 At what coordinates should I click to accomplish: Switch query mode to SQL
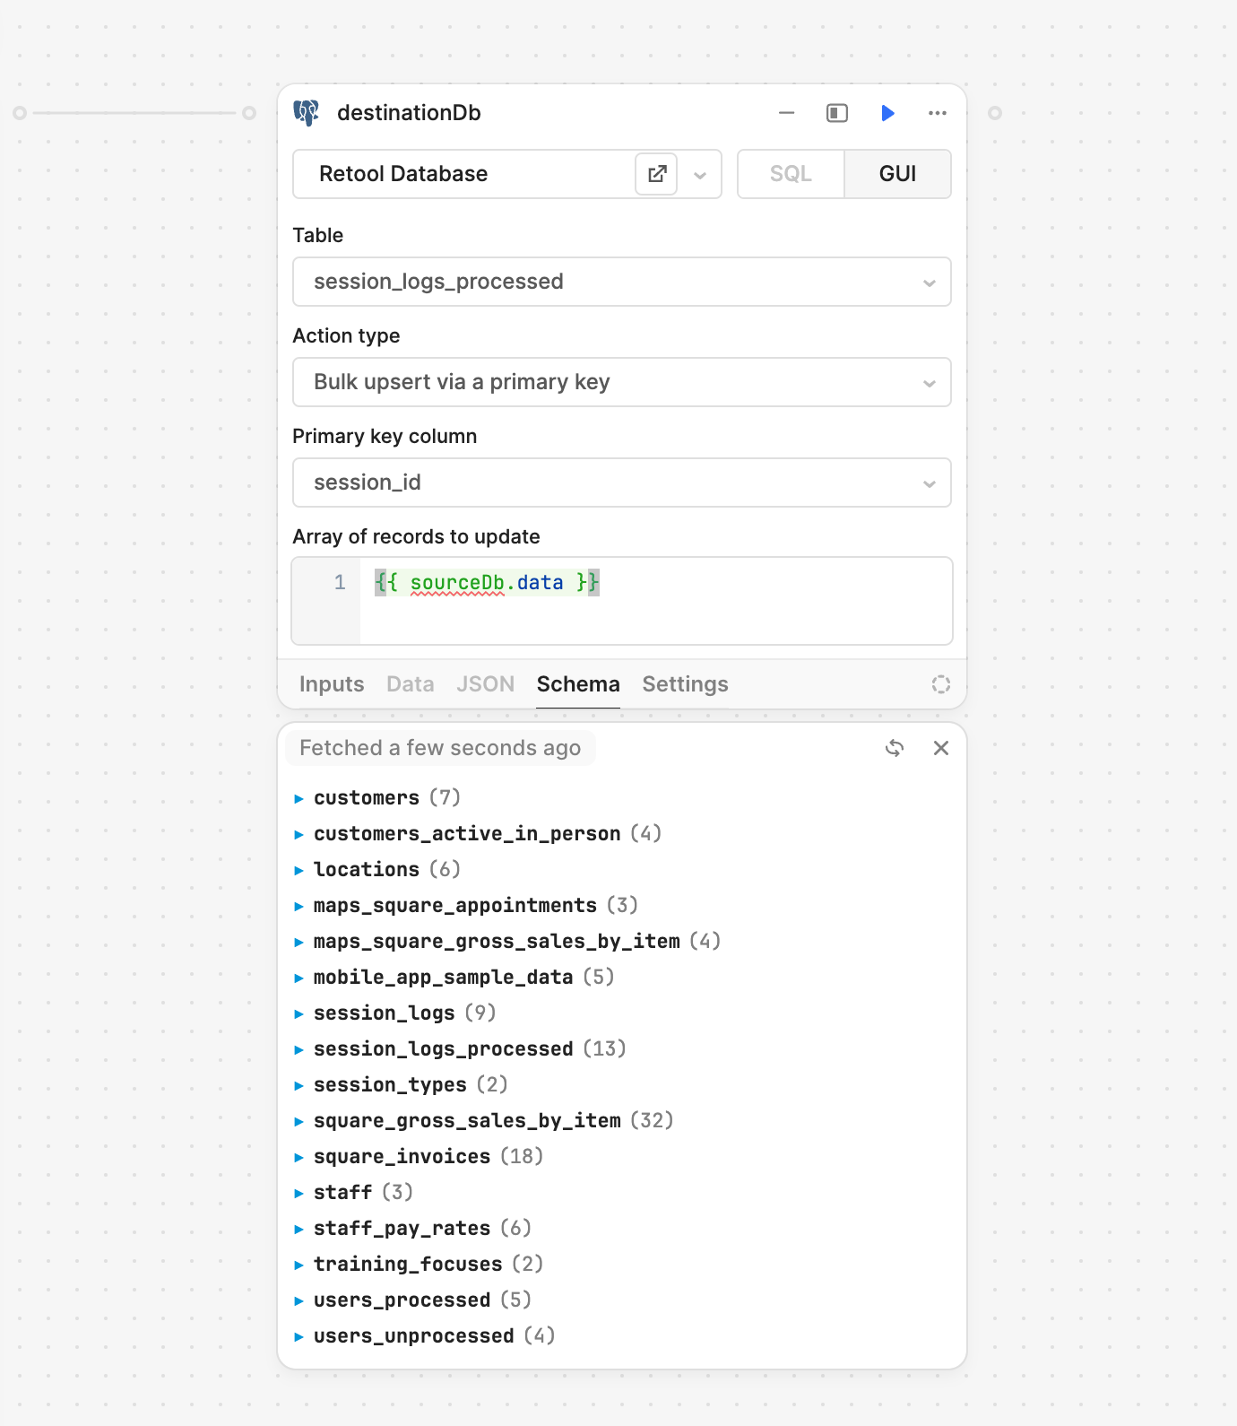(x=791, y=174)
